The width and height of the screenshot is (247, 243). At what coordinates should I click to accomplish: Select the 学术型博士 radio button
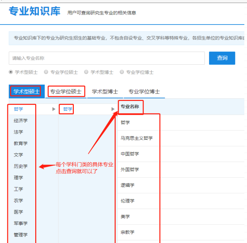86,72
